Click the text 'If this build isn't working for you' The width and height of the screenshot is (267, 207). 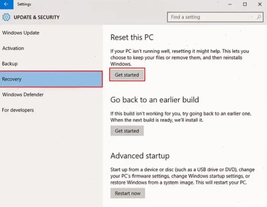pos(146,114)
